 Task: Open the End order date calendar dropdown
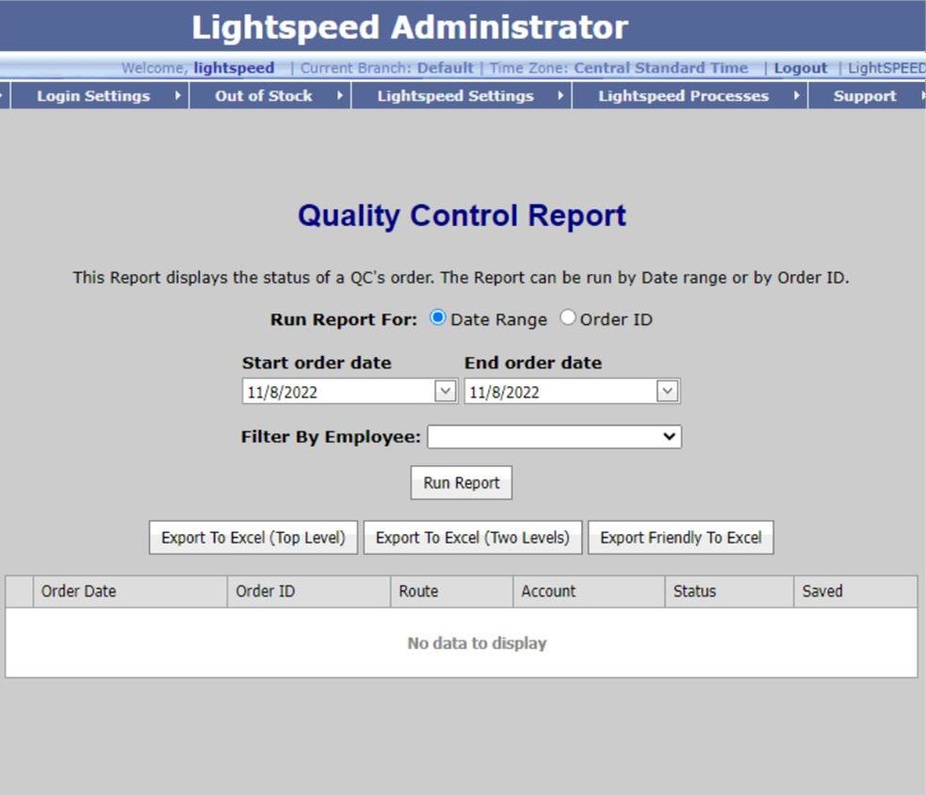pyautogui.click(x=667, y=391)
